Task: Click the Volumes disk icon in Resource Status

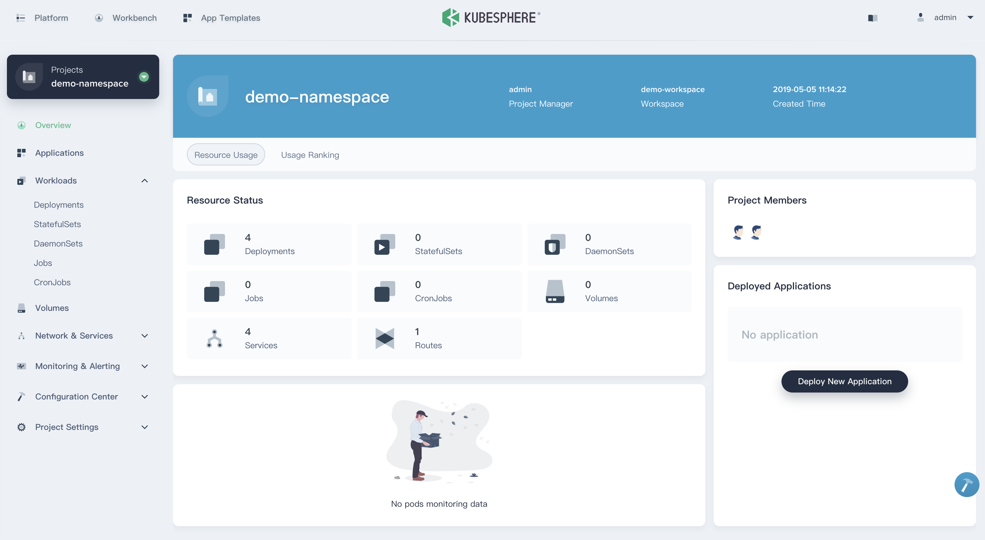Action: [554, 291]
